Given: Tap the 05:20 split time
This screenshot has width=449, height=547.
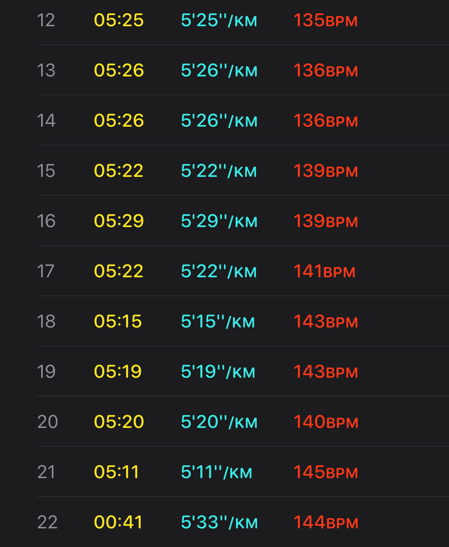Looking at the screenshot, I should [119, 422].
